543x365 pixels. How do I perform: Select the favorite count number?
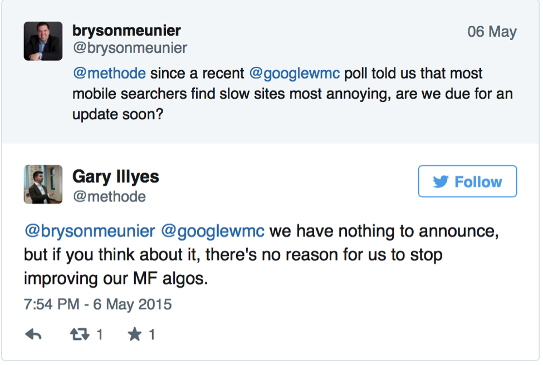(x=151, y=334)
